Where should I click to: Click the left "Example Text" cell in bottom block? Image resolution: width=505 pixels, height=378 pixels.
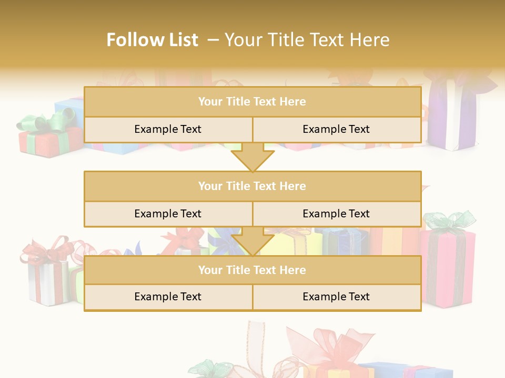(168, 297)
